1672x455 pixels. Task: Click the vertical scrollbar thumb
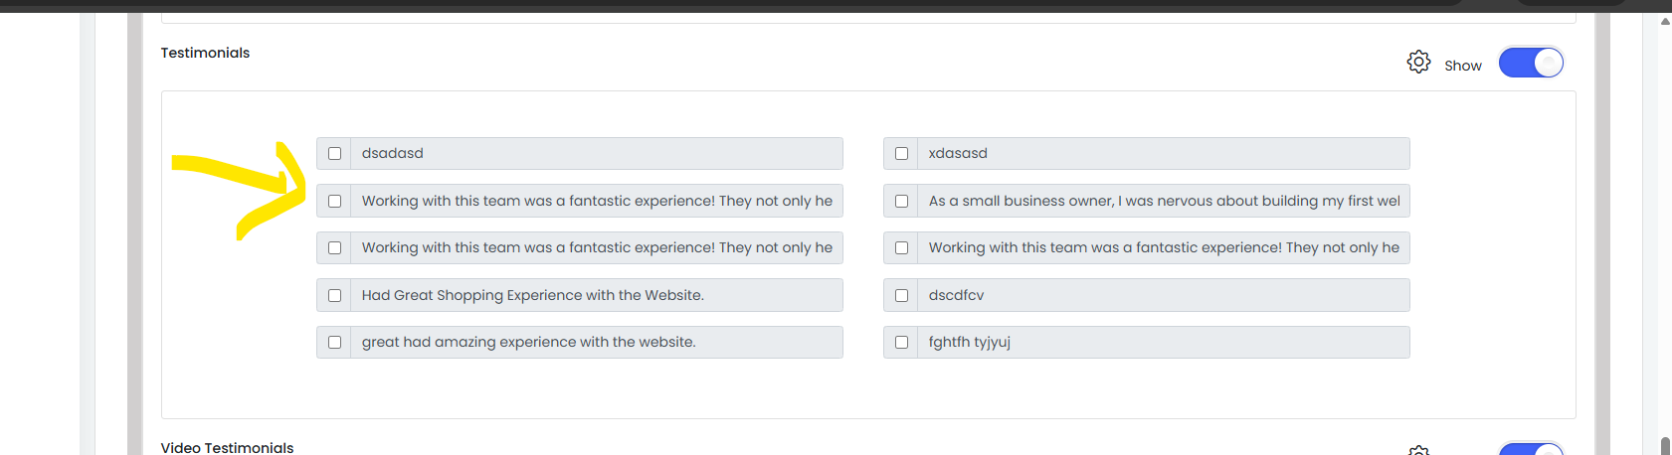click(1665, 445)
